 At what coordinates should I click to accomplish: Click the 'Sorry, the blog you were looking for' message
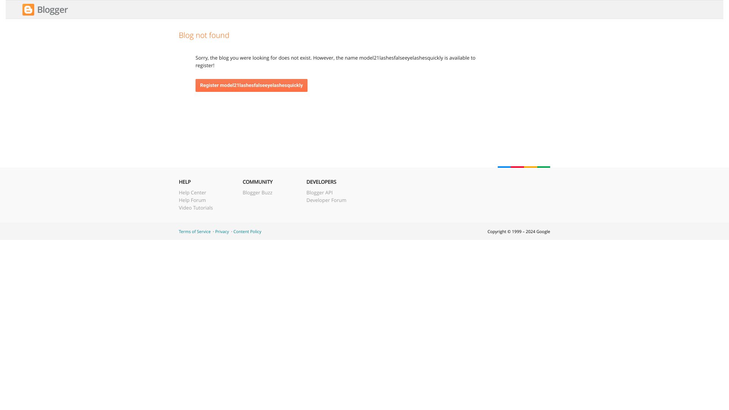(335, 61)
